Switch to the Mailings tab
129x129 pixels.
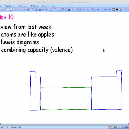pos(35,6)
